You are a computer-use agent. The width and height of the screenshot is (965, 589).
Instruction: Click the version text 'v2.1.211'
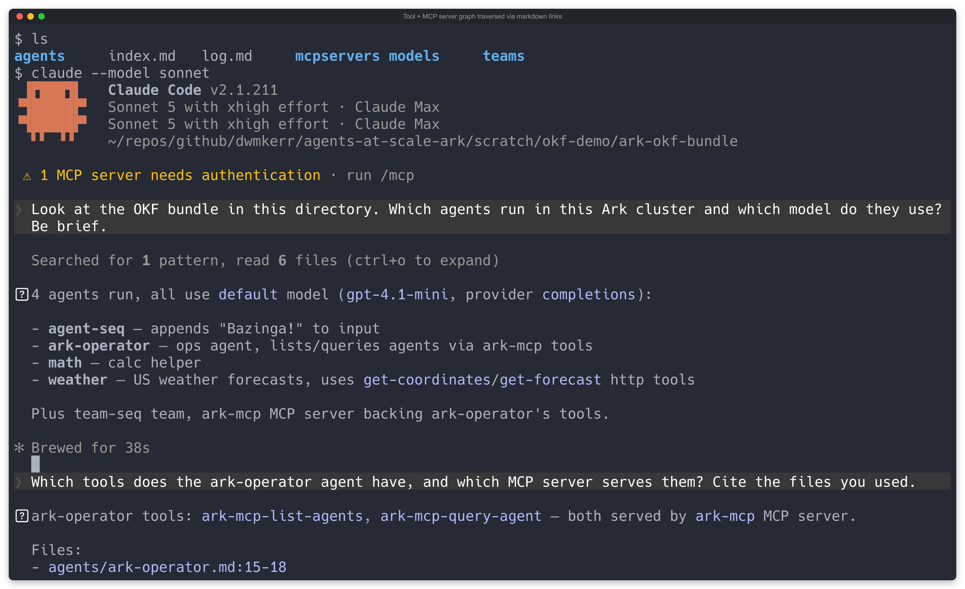click(x=244, y=90)
